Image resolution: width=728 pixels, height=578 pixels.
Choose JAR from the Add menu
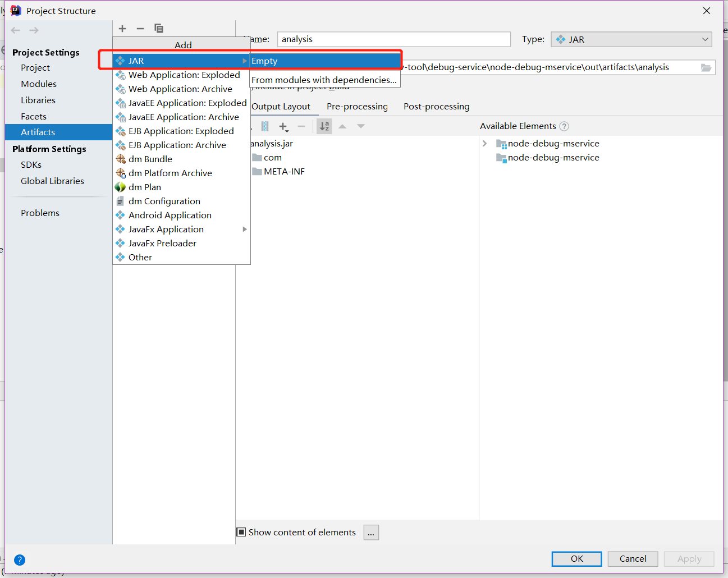tap(181, 61)
